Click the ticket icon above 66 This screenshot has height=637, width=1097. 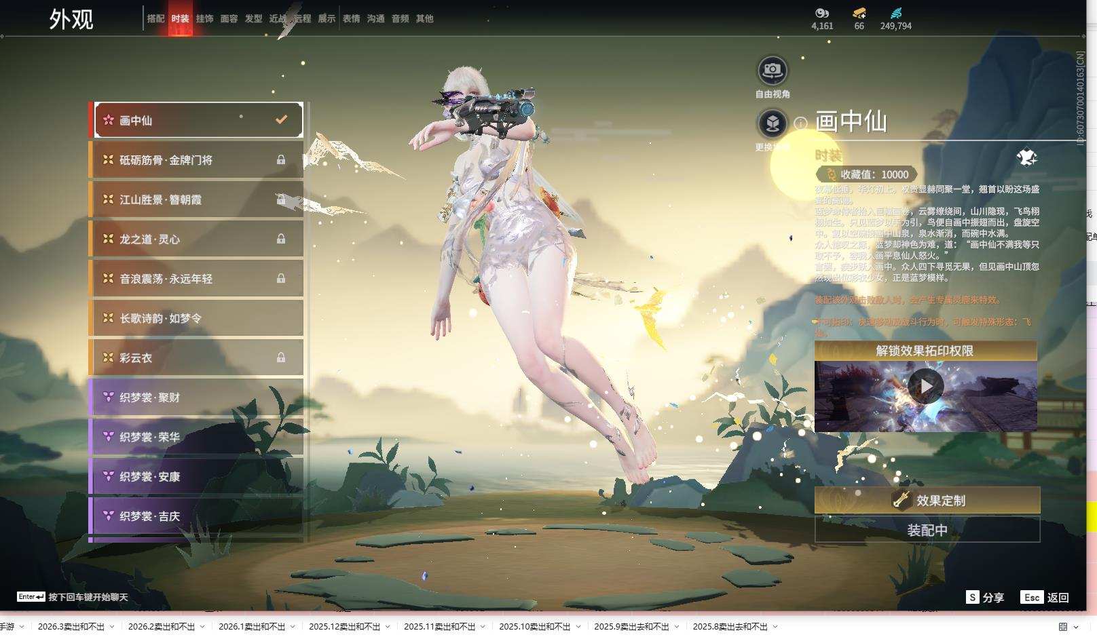pos(859,13)
